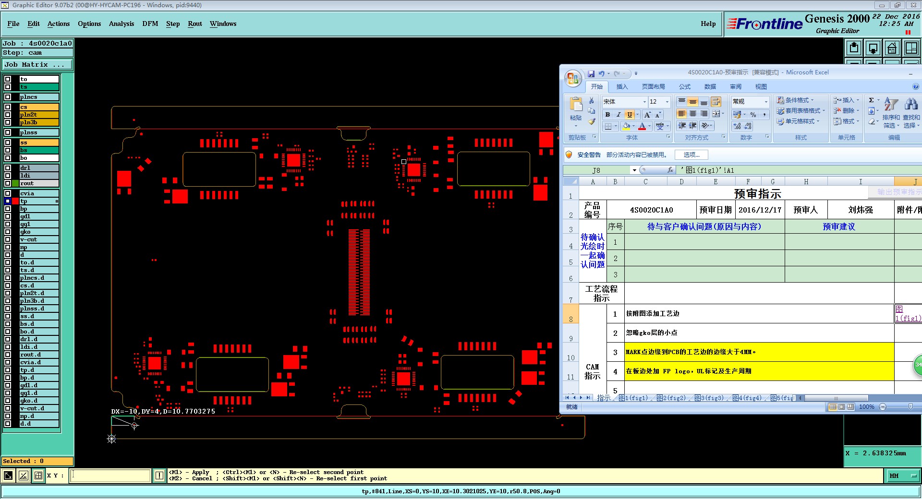The width and height of the screenshot is (922, 499).
Task: Enable the checkbox for the gko layer
Action: [8, 232]
